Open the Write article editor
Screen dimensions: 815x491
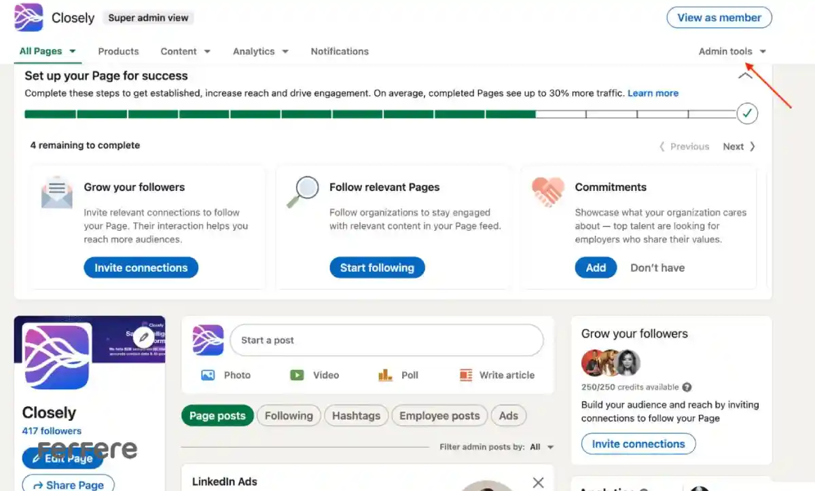497,375
